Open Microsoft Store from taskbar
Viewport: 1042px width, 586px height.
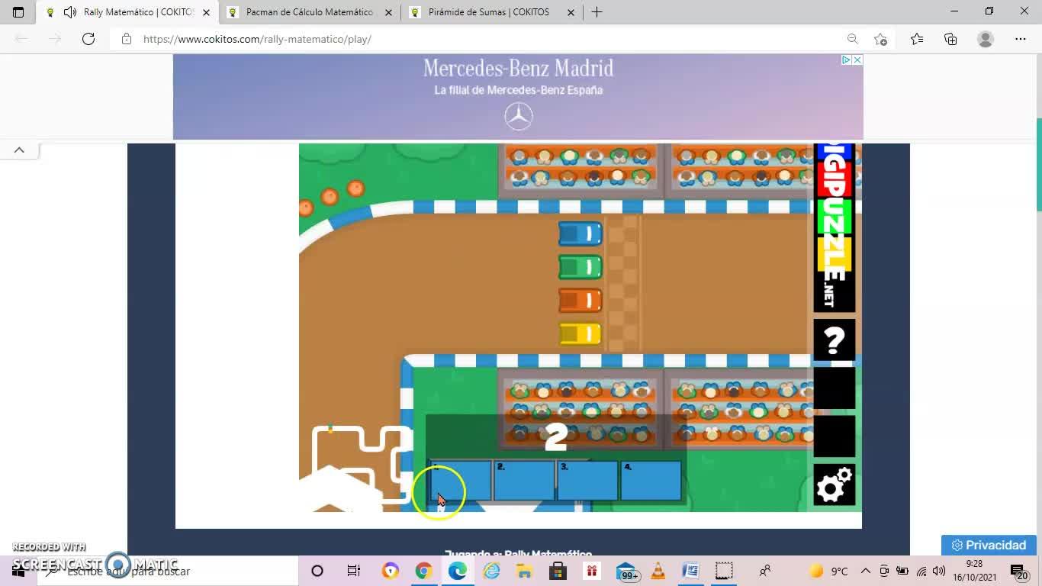point(558,571)
